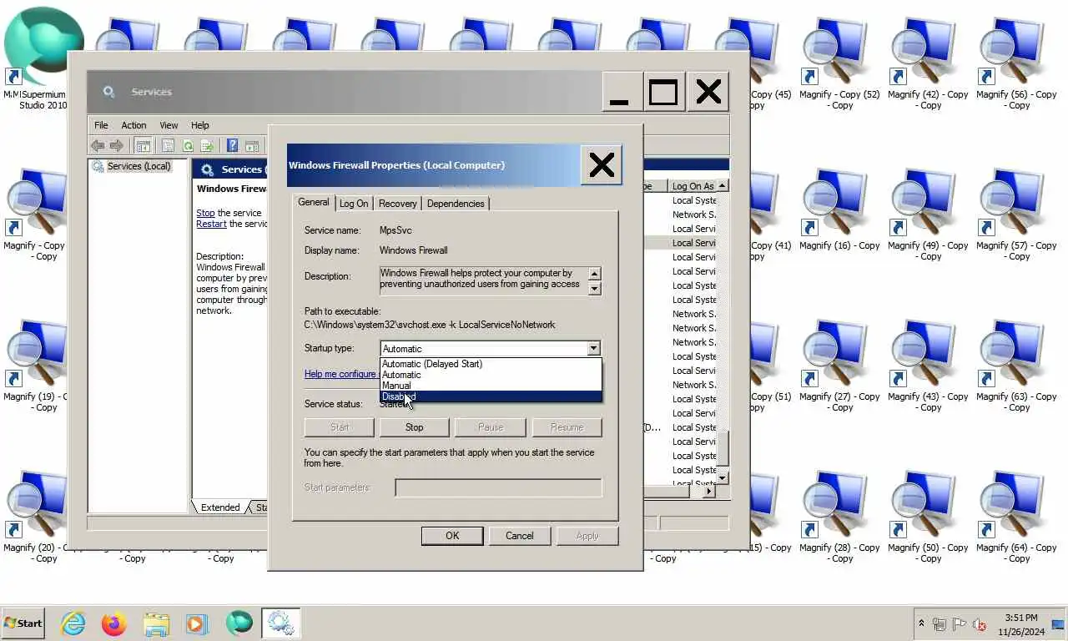Viewport: 1068px width, 641px height.
Task: Select Magnify (16) - Copy desktop icon
Action: tap(839, 209)
